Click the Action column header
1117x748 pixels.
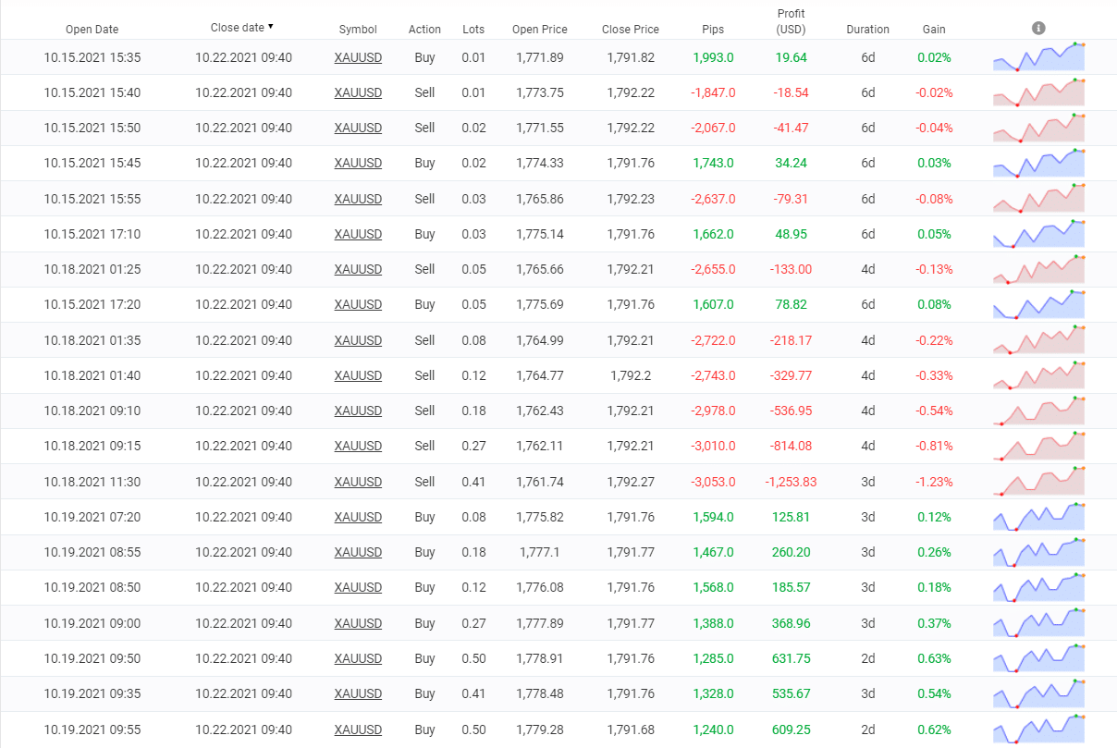coord(424,30)
